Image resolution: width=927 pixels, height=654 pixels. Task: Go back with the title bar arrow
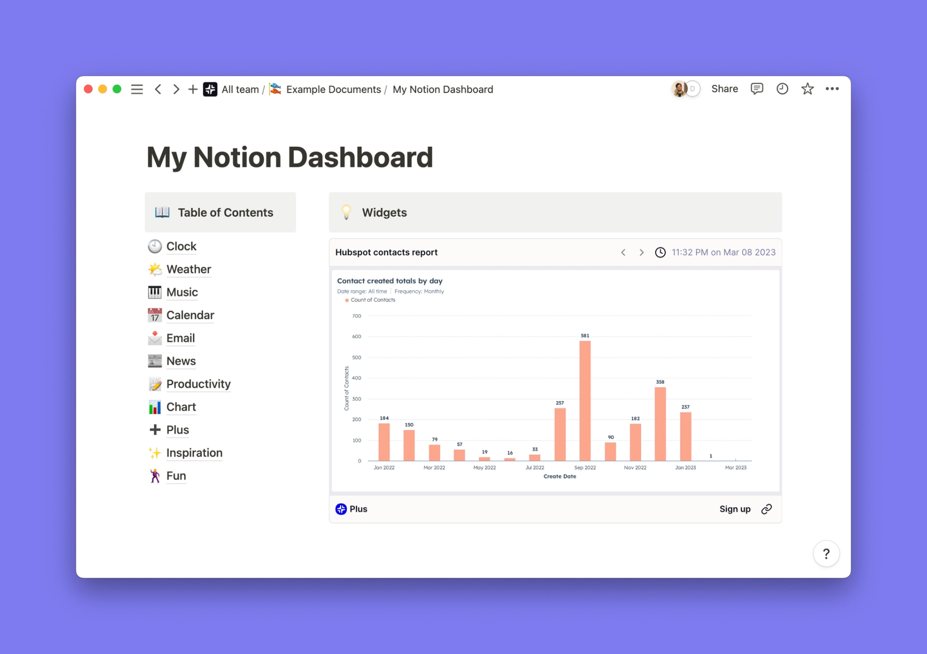(158, 89)
